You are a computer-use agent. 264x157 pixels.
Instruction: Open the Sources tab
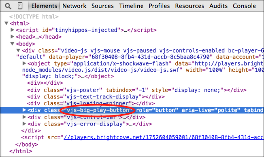pyautogui.click(x=102, y=6)
